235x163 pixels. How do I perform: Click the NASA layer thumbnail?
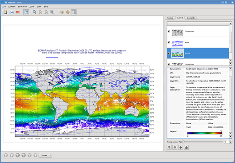(x=177, y=53)
